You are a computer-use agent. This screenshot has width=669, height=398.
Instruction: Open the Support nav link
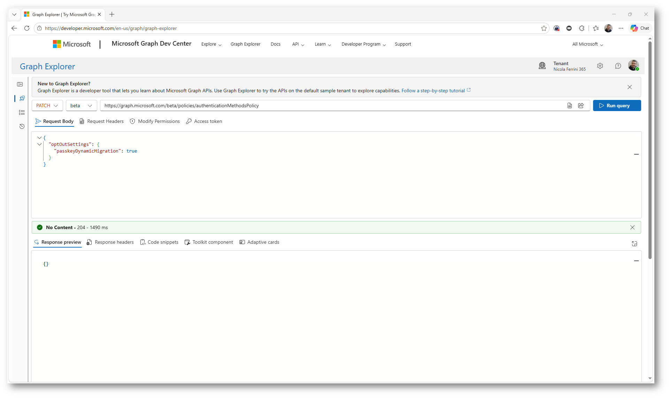pyautogui.click(x=403, y=44)
